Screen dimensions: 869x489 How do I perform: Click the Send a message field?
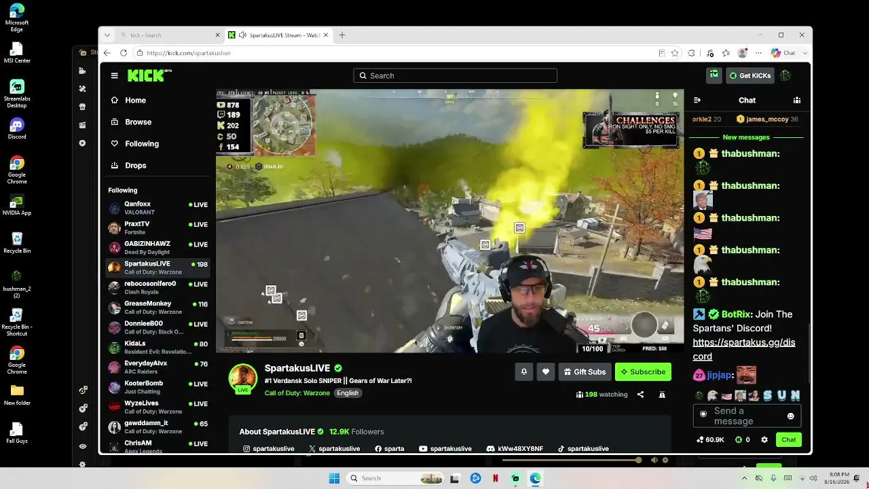(747, 416)
